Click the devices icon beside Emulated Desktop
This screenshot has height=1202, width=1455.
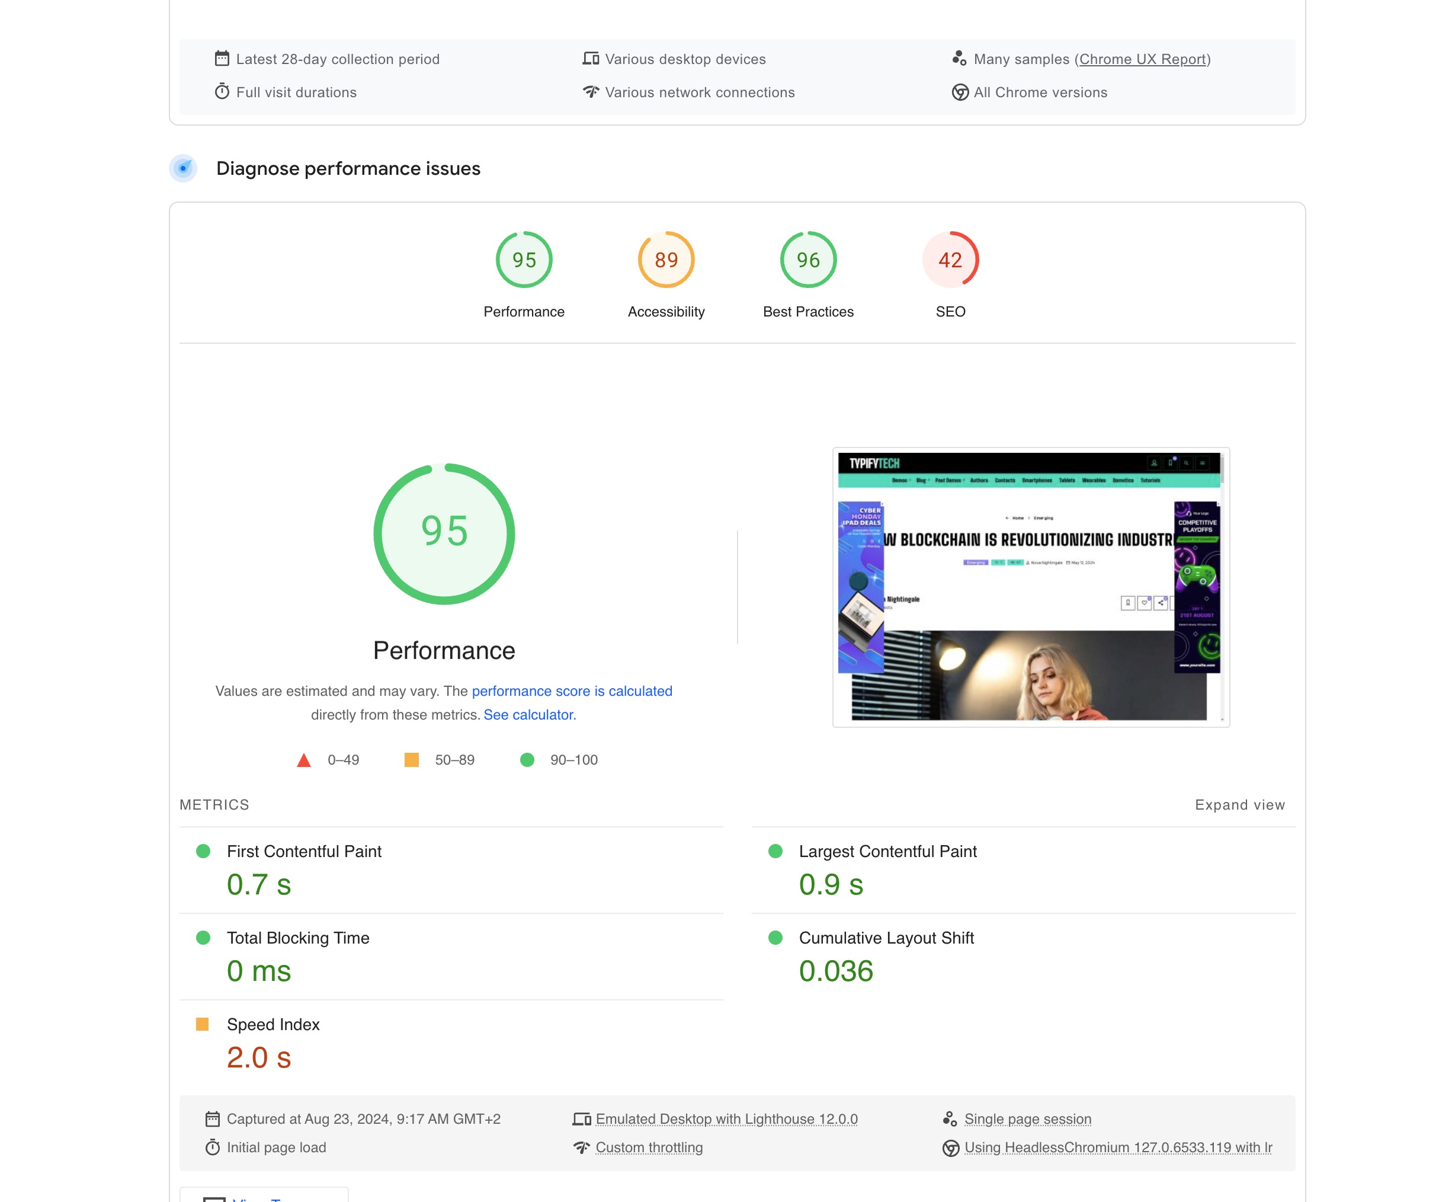pos(581,1119)
